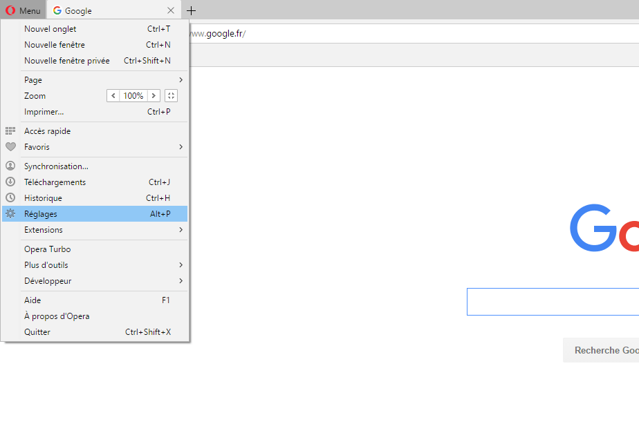
Task: Select Développeur menu entry
Action: tap(95, 281)
